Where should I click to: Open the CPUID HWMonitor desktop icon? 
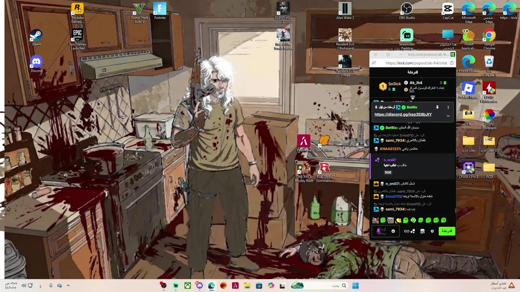pos(489,92)
